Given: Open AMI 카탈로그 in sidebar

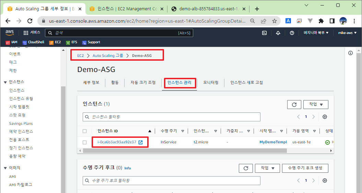Looking at the screenshot, I should point(20,185).
